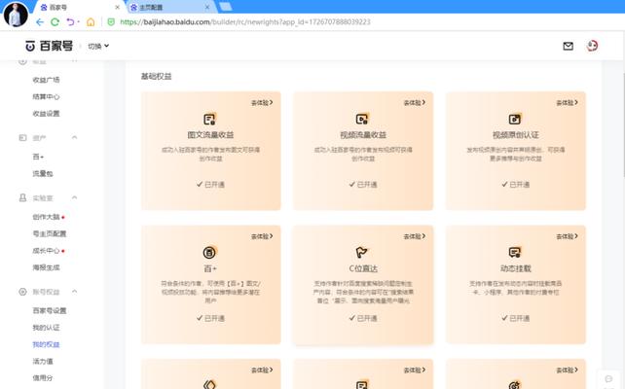Click the C位直达 card title
This screenshot has height=389, width=625.
[363, 268]
